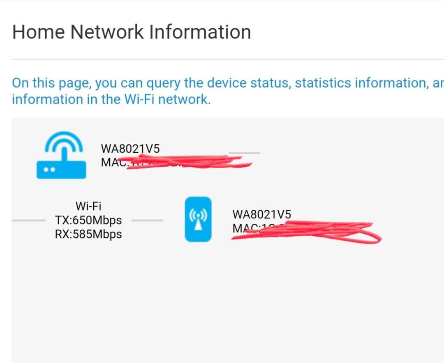Select the Wi-Fi connection type label
Viewport: 444px width, 363px height.
(88, 206)
